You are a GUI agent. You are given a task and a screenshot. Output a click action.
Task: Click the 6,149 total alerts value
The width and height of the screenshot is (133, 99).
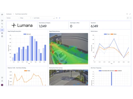tap(94, 26)
